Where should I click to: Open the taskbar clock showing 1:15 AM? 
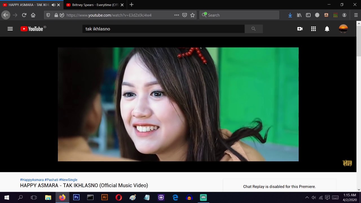[x=350, y=198]
